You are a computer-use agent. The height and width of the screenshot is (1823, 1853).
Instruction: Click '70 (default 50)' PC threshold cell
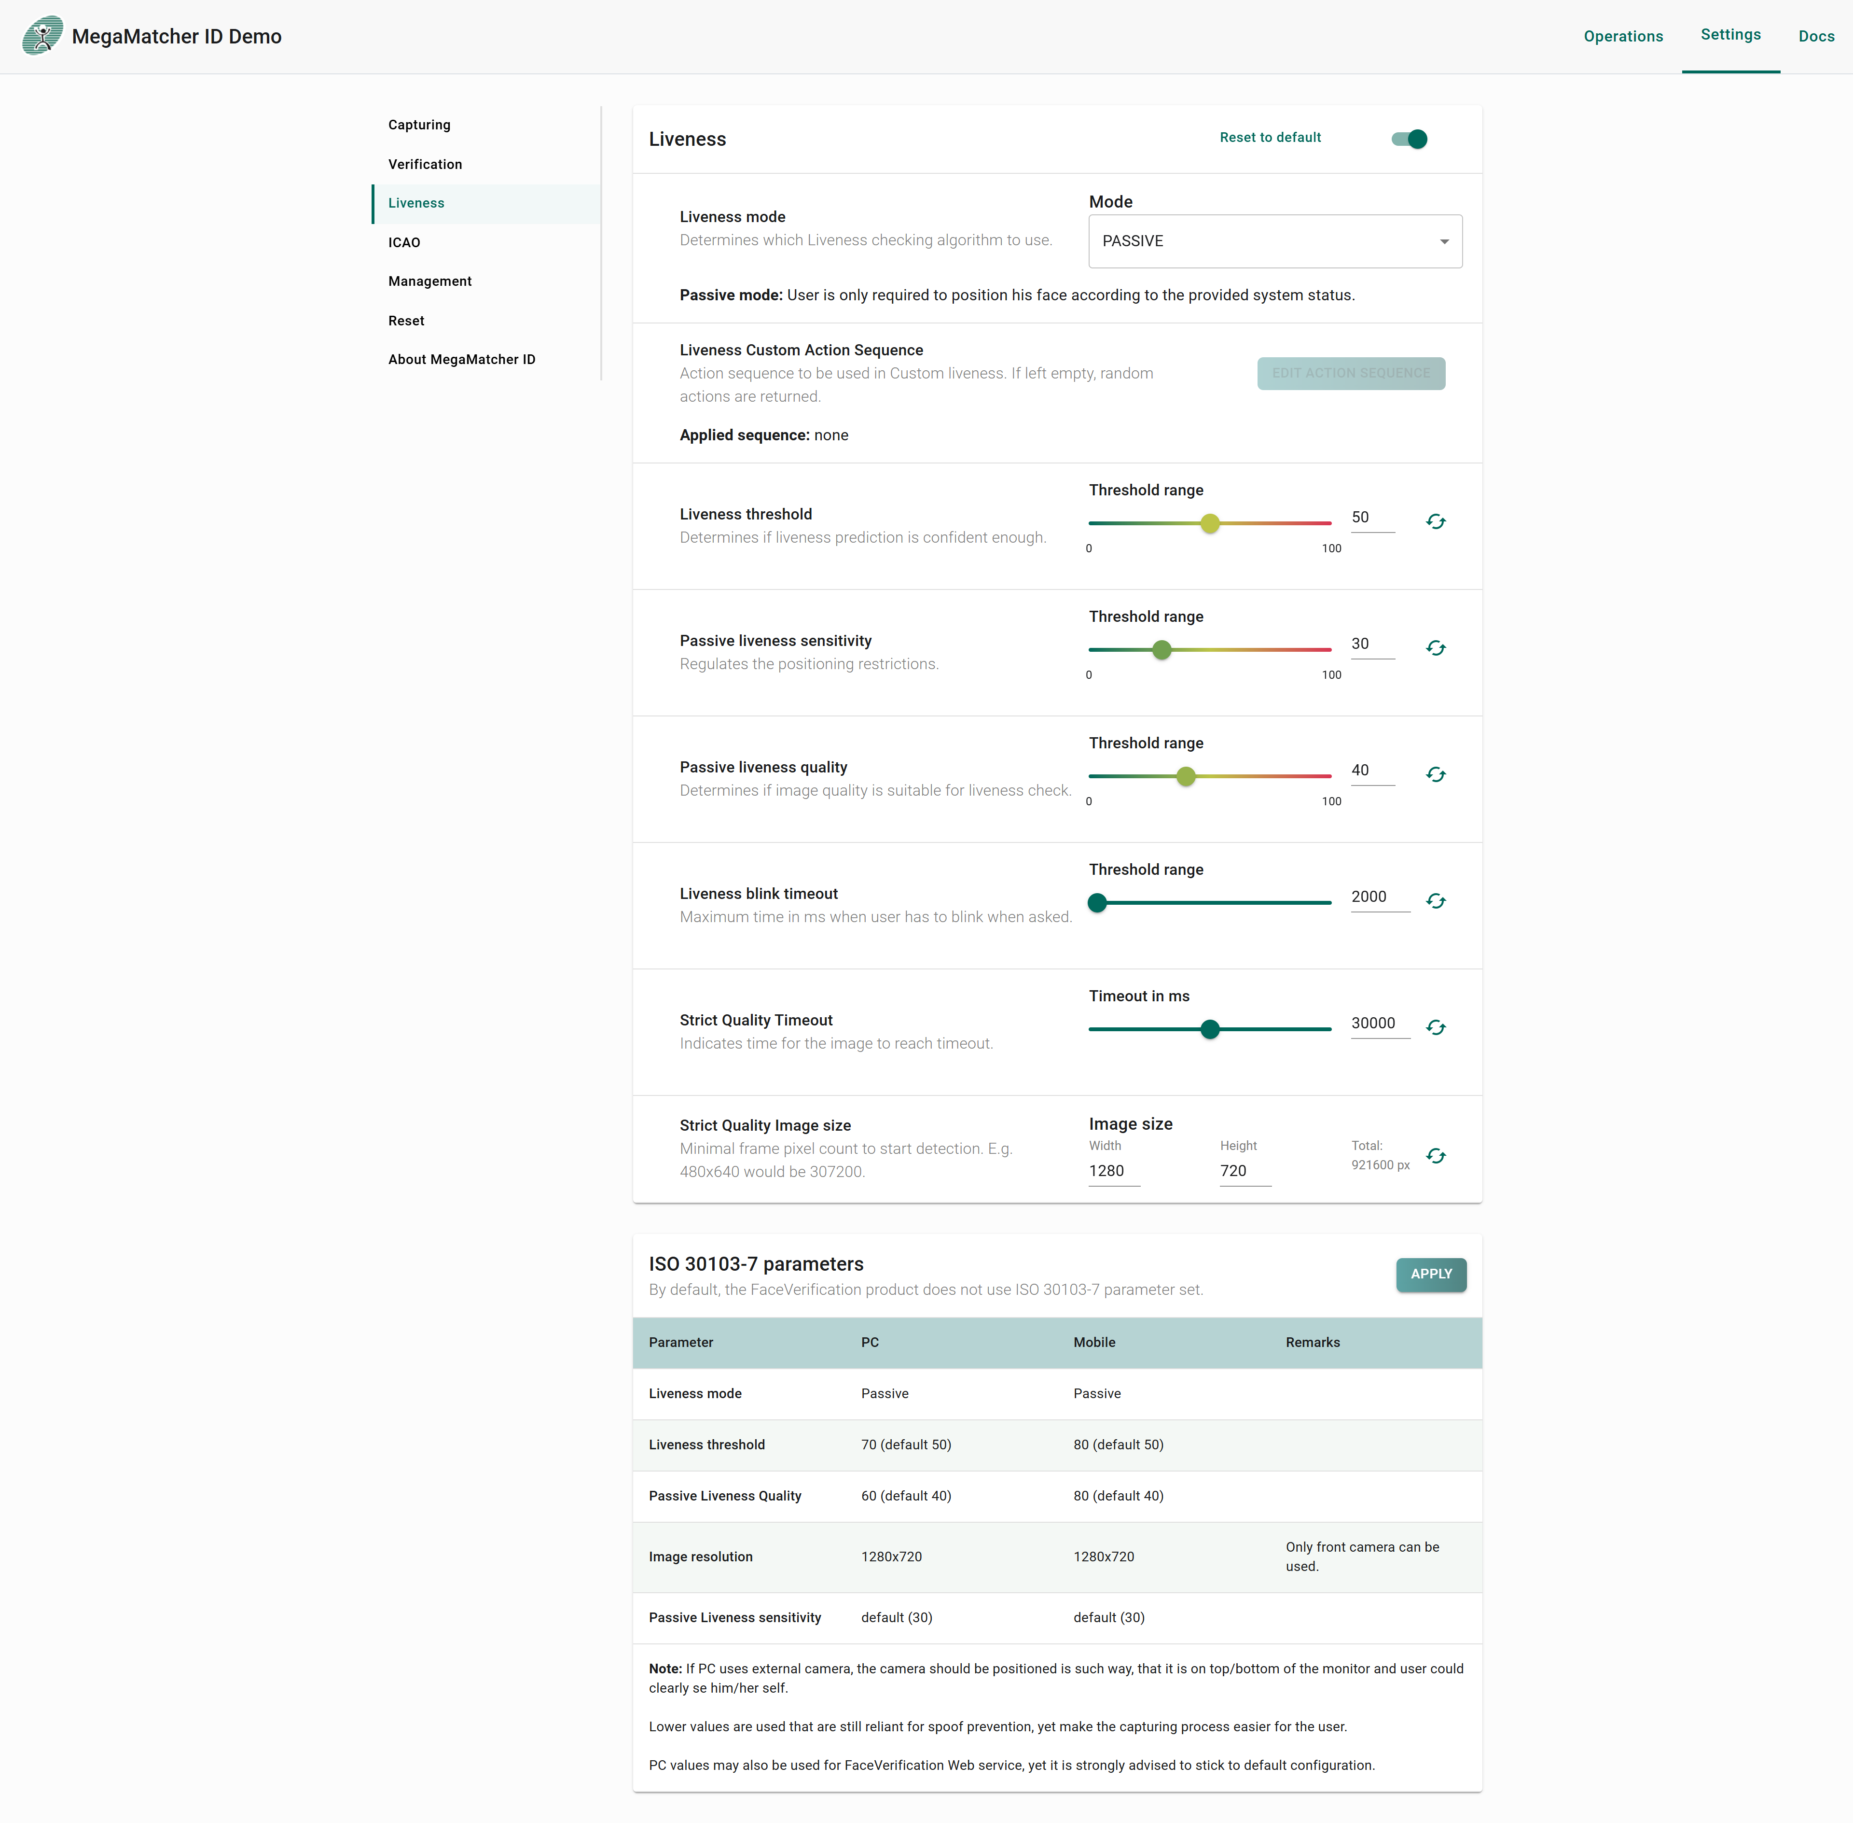click(x=905, y=1445)
